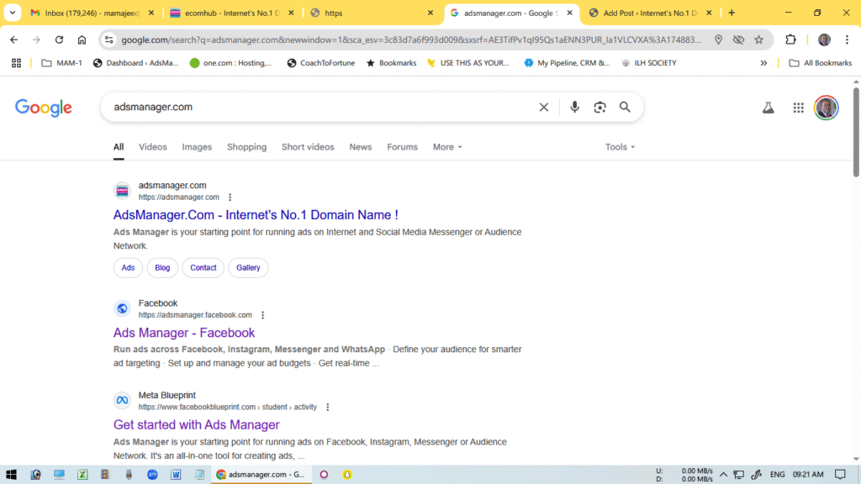This screenshot has height=484, width=861.
Task: Go to Google home via logo
Action: (44, 108)
